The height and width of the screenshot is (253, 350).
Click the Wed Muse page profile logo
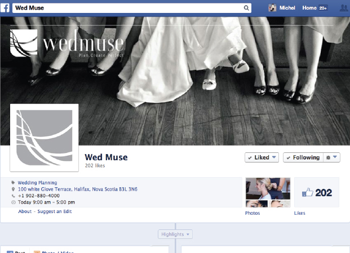pos(45,138)
